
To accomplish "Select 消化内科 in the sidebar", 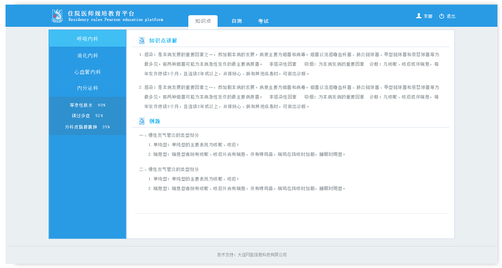I will click(87, 55).
